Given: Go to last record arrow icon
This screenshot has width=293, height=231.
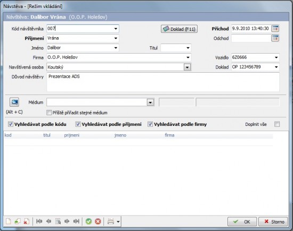Looking at the screenshot, I should pyautogui.click(x=76, y=221).
